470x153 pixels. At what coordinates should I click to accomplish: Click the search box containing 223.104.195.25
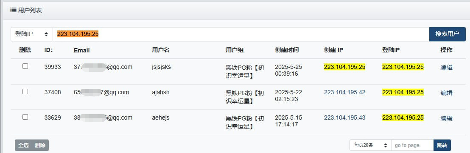coord(241,34)
